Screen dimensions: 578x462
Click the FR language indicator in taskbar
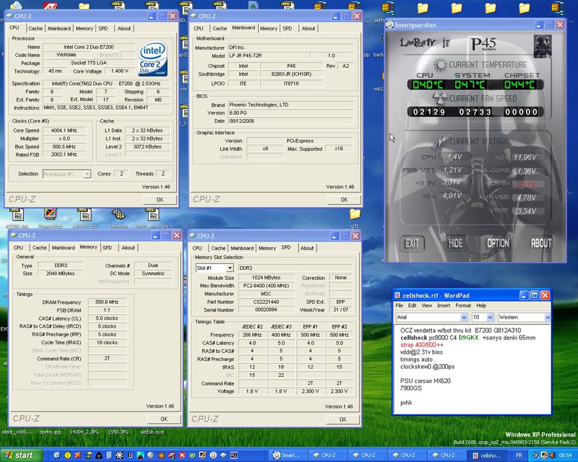coord(519,455)
